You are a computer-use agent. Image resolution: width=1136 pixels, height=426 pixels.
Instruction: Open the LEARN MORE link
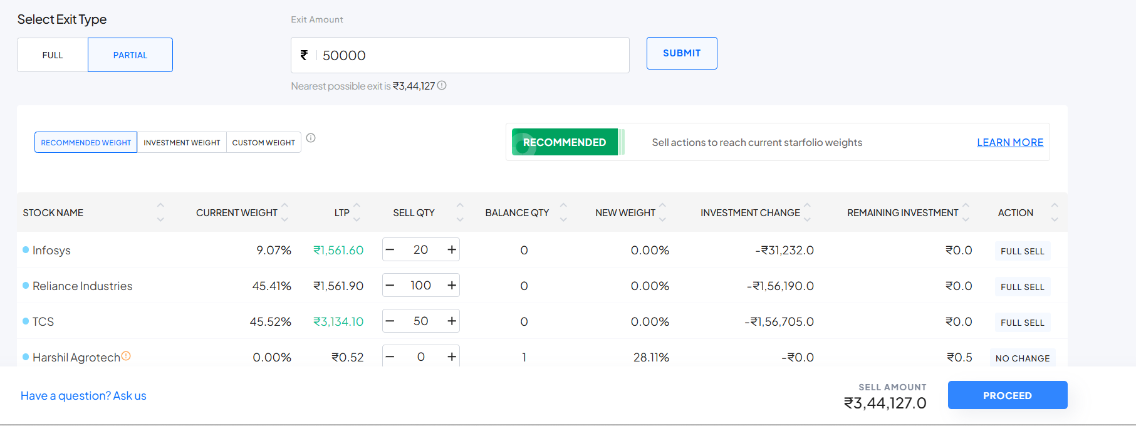[1010, 143]
